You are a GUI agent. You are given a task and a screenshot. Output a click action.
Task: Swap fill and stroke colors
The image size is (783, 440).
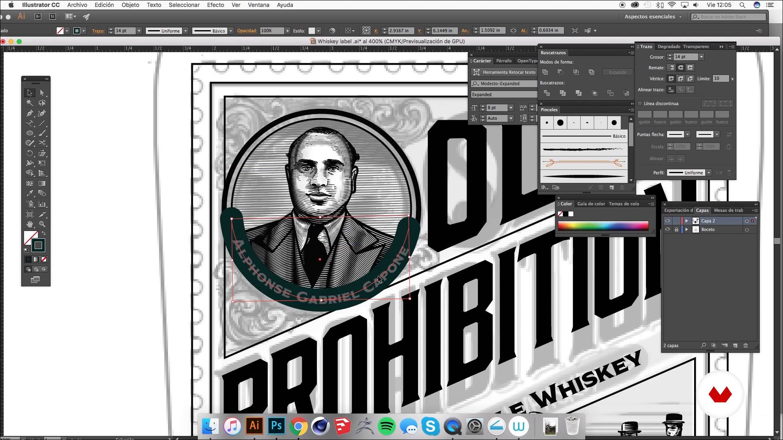pos(43,233)
